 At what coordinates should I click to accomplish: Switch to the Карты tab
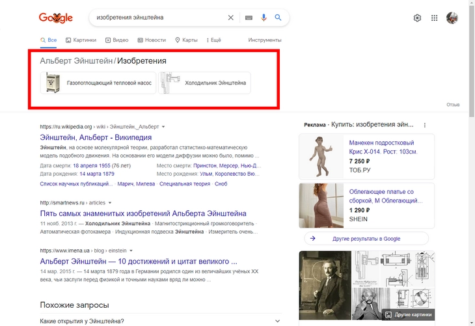click(x=186, y=40)
